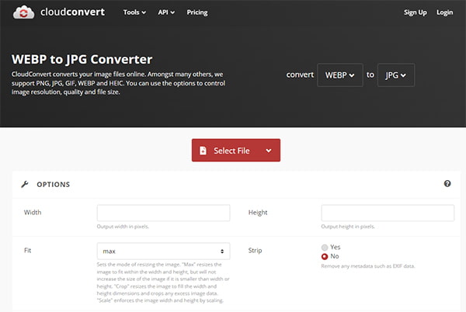Open the JPG target format dropdown
This screenshot has height=312, width=466.
tap(396, 75)
